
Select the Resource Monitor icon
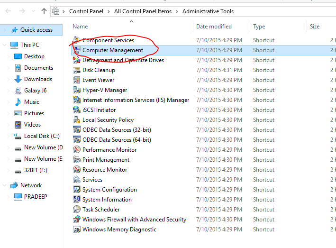76,170
